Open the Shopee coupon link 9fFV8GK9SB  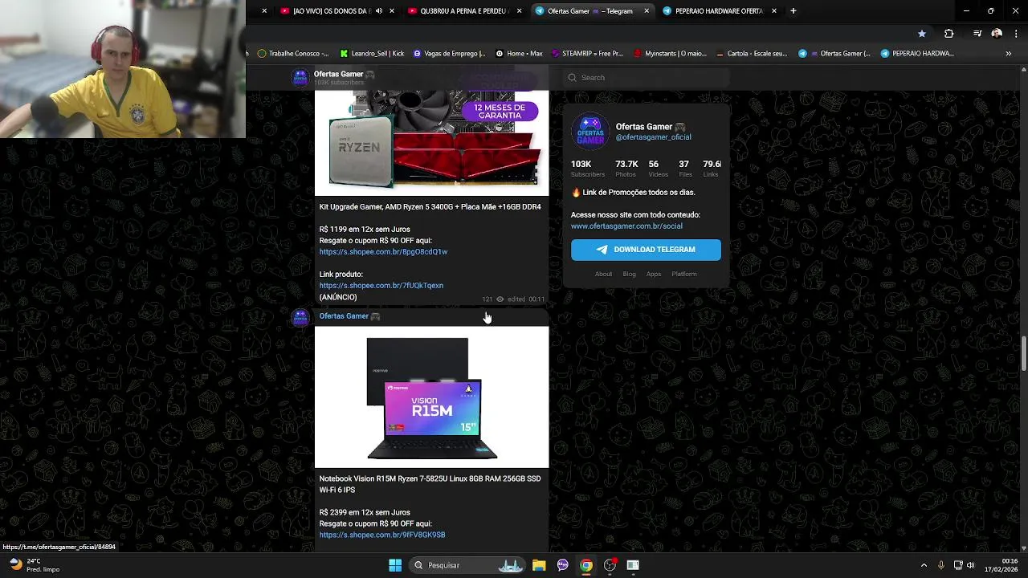(x=382, y=535)
